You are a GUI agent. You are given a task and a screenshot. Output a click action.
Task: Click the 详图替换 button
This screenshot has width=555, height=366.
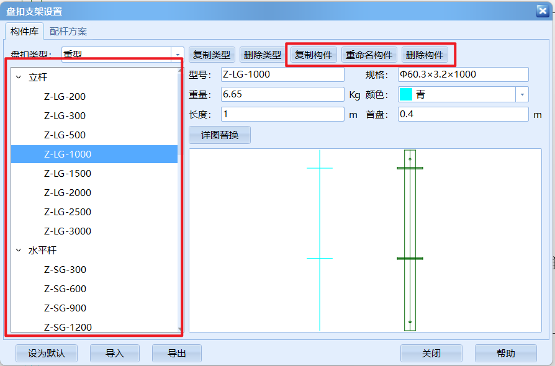pyautogui.click(x=220, y=135)
